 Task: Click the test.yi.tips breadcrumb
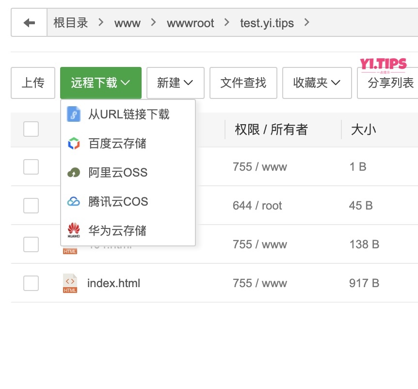267,23
